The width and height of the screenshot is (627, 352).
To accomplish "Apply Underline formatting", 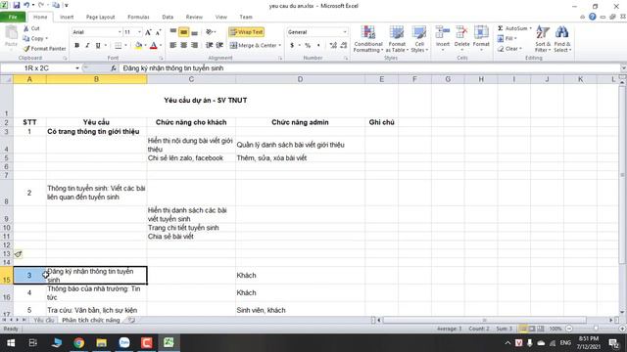I will click(x=98, y=46).
